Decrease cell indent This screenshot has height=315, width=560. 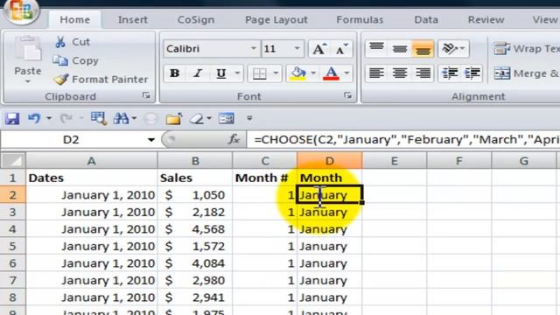point(450,73)
